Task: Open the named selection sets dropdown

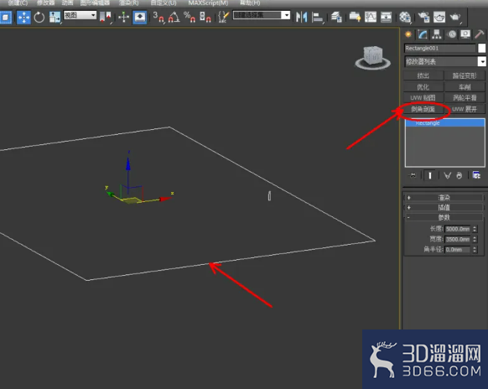Action: pyautogui.click(x=262, y=15)
